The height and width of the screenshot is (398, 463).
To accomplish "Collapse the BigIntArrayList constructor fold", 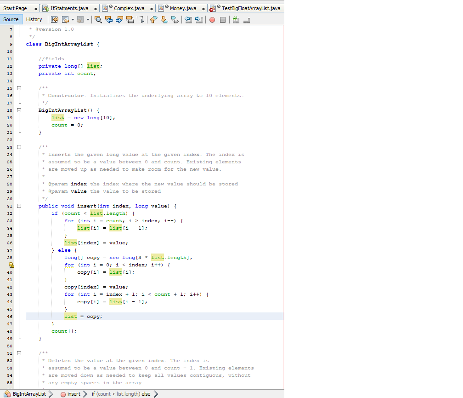I will [18, 110].
